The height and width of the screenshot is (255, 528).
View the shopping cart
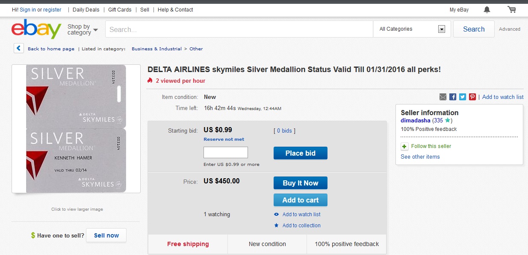511,9
